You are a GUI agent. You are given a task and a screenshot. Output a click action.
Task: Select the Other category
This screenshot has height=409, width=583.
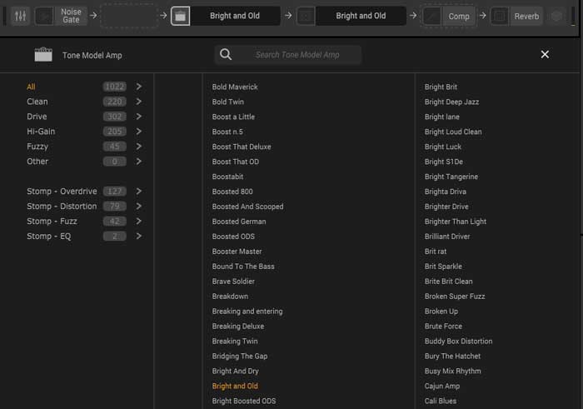point(37,162)
